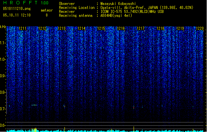Screen dimensions: 207x132
Task: Click the 1217 time marker
Action: click(x=141, y=28)
